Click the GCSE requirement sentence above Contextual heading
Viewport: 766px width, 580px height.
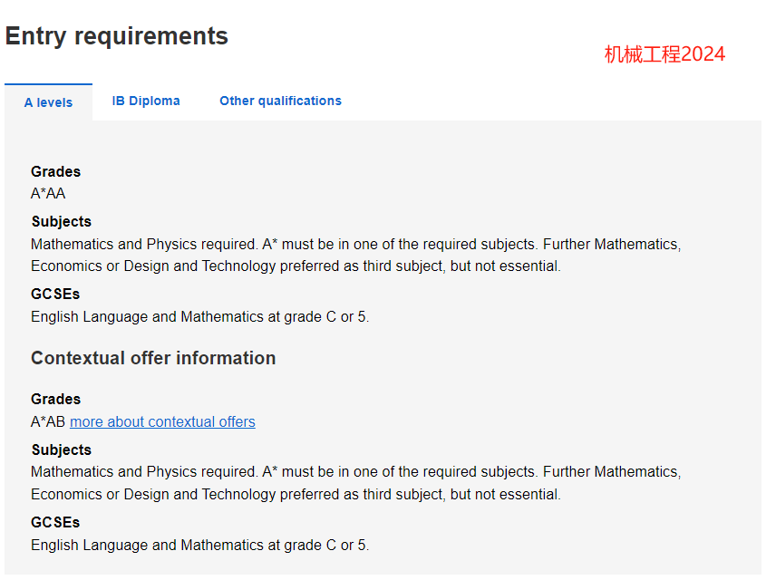point(199,317)
